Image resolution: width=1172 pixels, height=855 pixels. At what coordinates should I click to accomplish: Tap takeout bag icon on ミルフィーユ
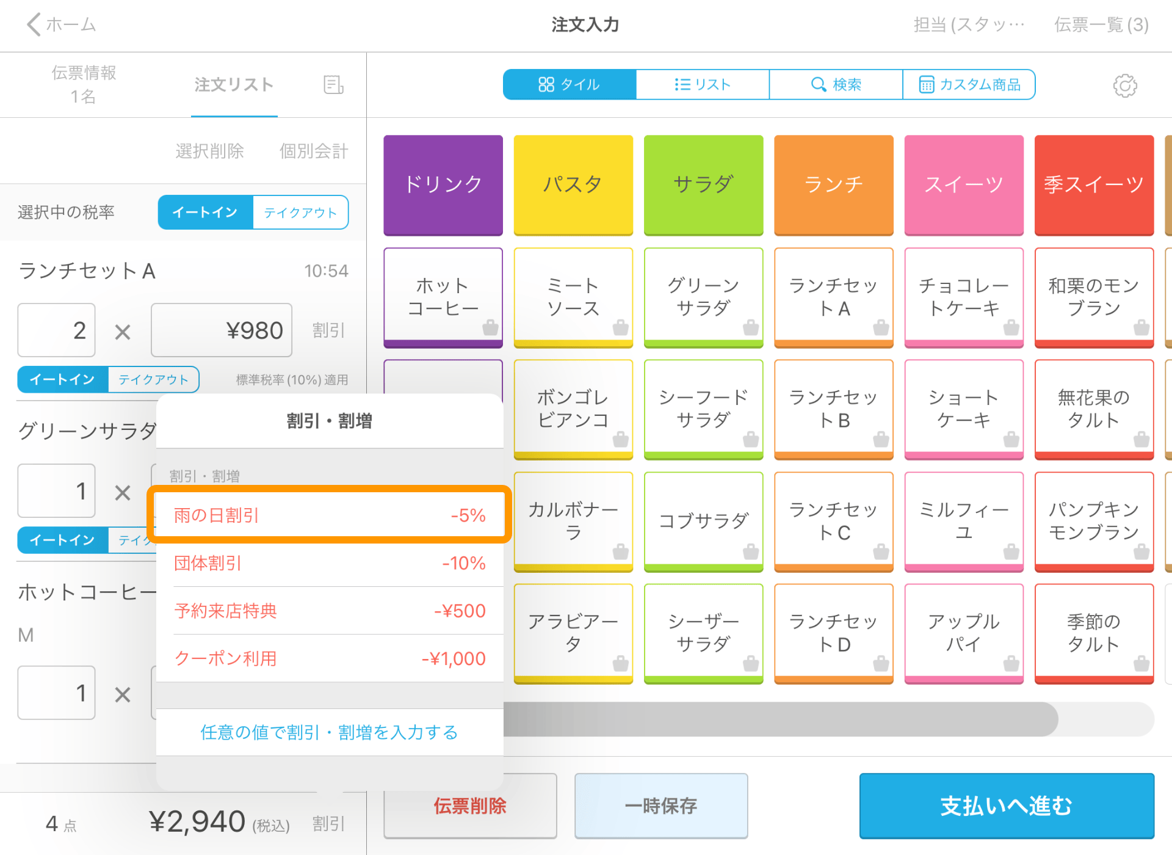pos(1011,552)
